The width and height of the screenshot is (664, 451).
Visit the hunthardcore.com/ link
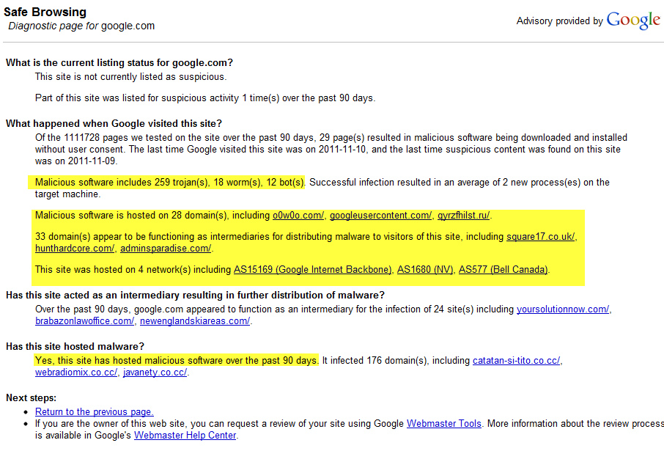tap(75, 249)
